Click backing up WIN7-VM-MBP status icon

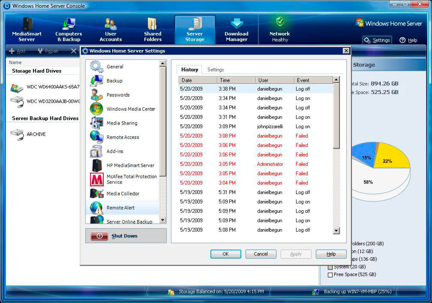[x=316, y=292]
